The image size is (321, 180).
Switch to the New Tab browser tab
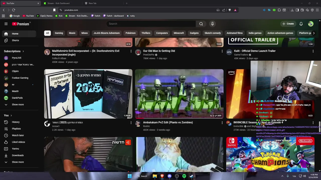(x=103, y=3)
